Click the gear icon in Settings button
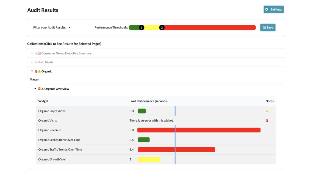 [x=267, y=10]
